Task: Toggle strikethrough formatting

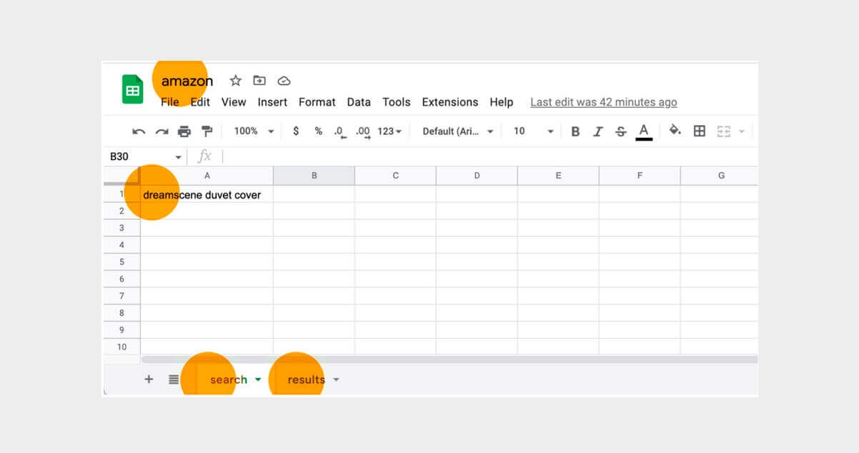Action: 621,131
